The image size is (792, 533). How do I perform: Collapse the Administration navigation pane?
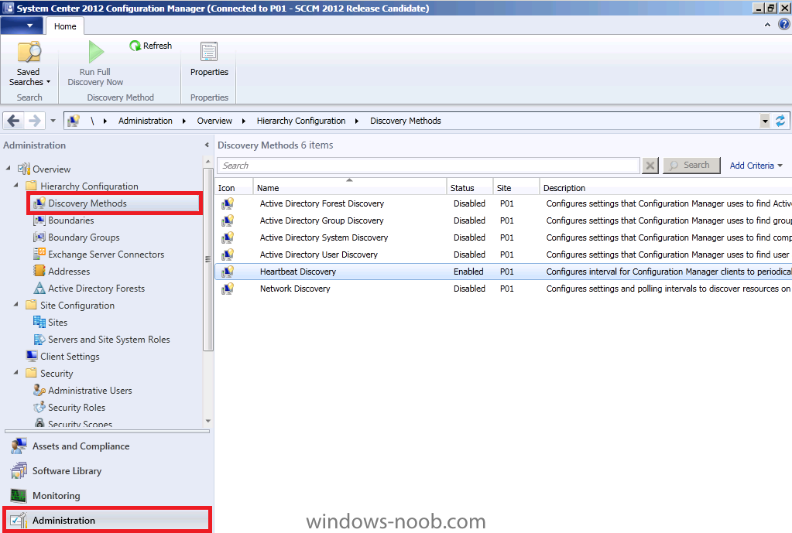tap(207, 145)
